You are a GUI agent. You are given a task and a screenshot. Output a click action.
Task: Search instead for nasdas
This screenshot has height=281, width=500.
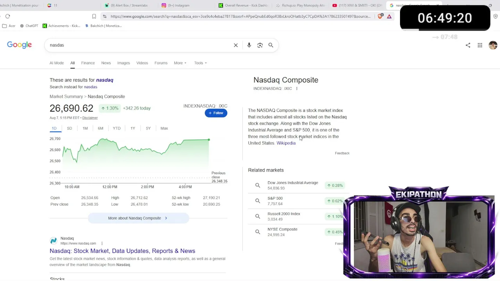click(x=91, y=87)
